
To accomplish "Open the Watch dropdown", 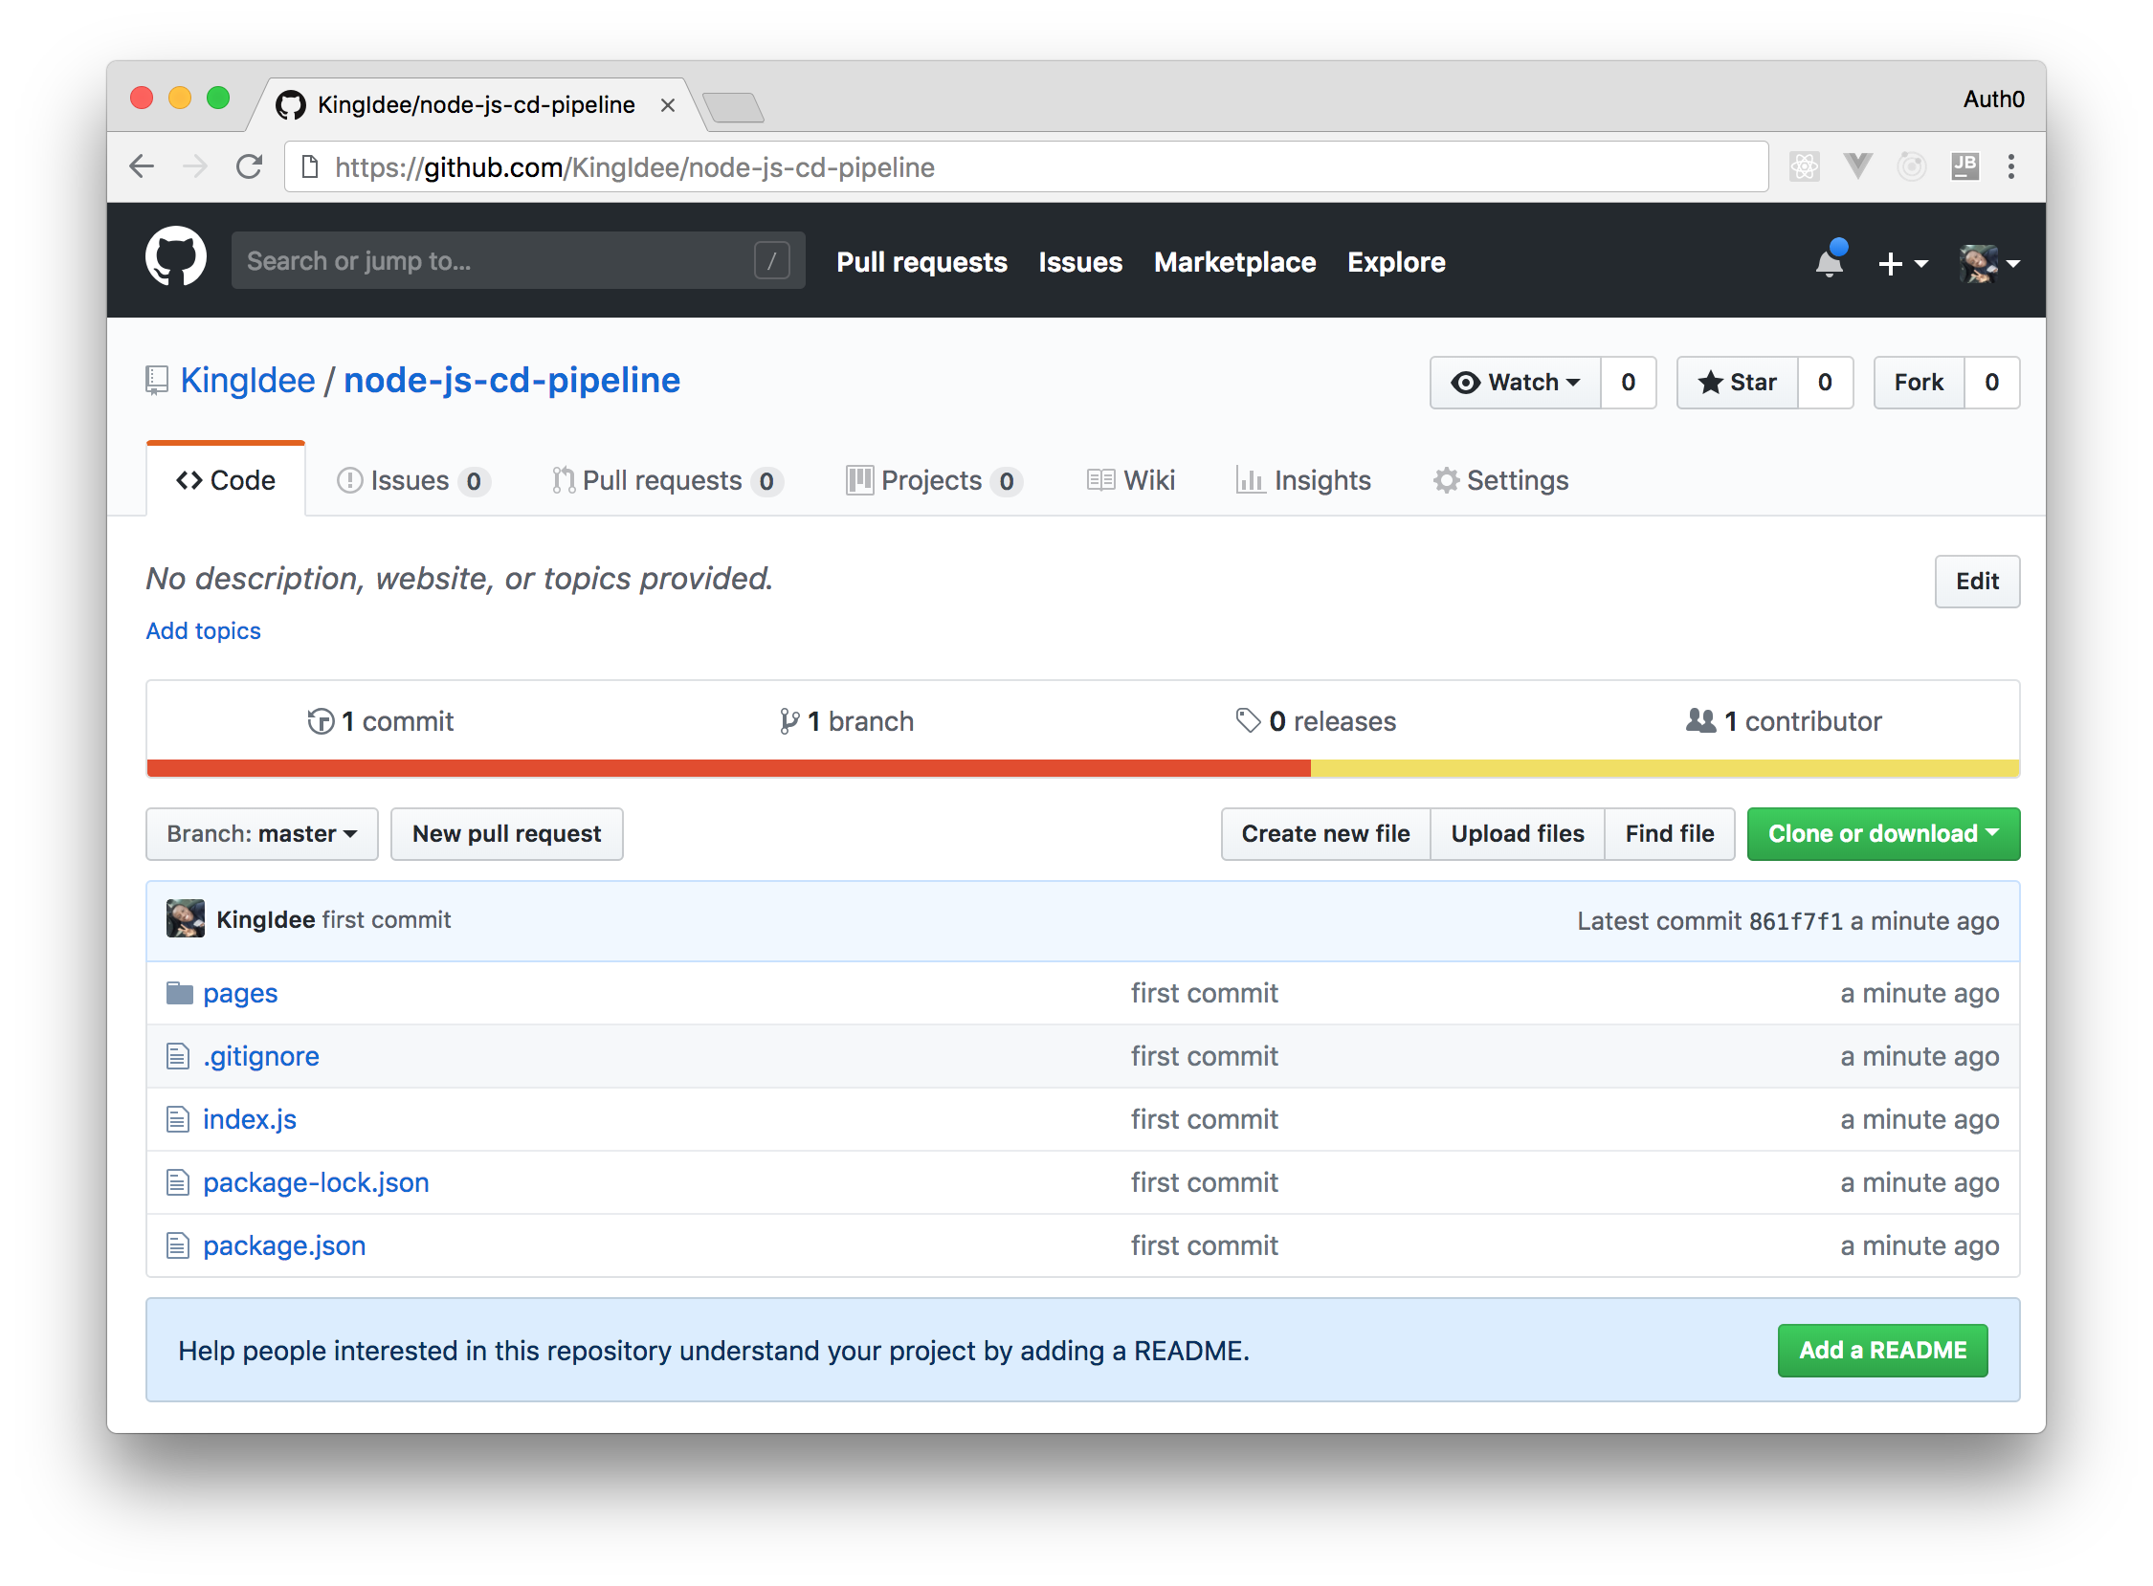I will [x=1516, y=382].
